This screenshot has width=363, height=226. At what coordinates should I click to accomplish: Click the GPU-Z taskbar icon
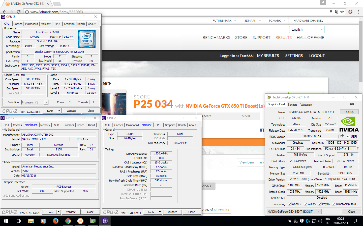(x=93, y=221)
